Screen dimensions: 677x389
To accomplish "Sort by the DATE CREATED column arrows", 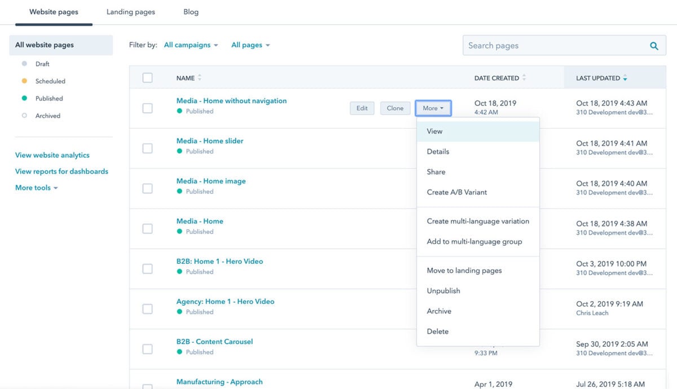I will click(524, 78).
